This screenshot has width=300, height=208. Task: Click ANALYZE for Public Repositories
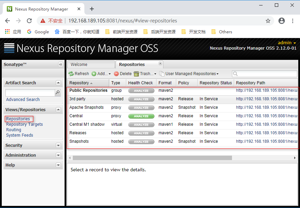coord(141,91)
